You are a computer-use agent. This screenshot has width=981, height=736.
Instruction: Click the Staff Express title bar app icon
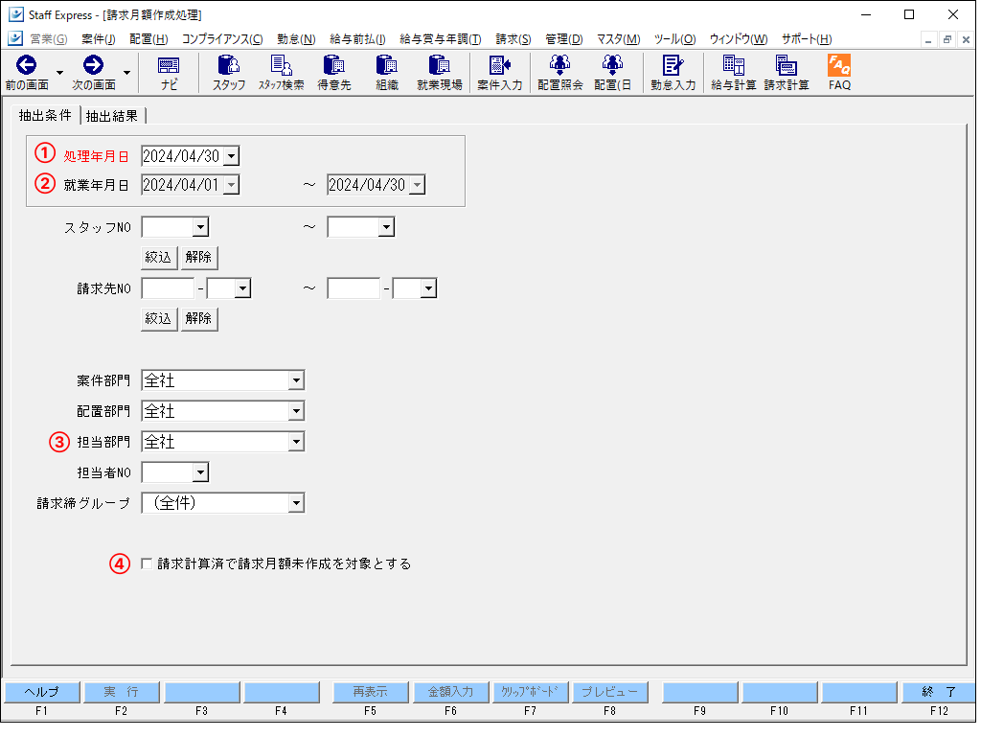[15, 14]
